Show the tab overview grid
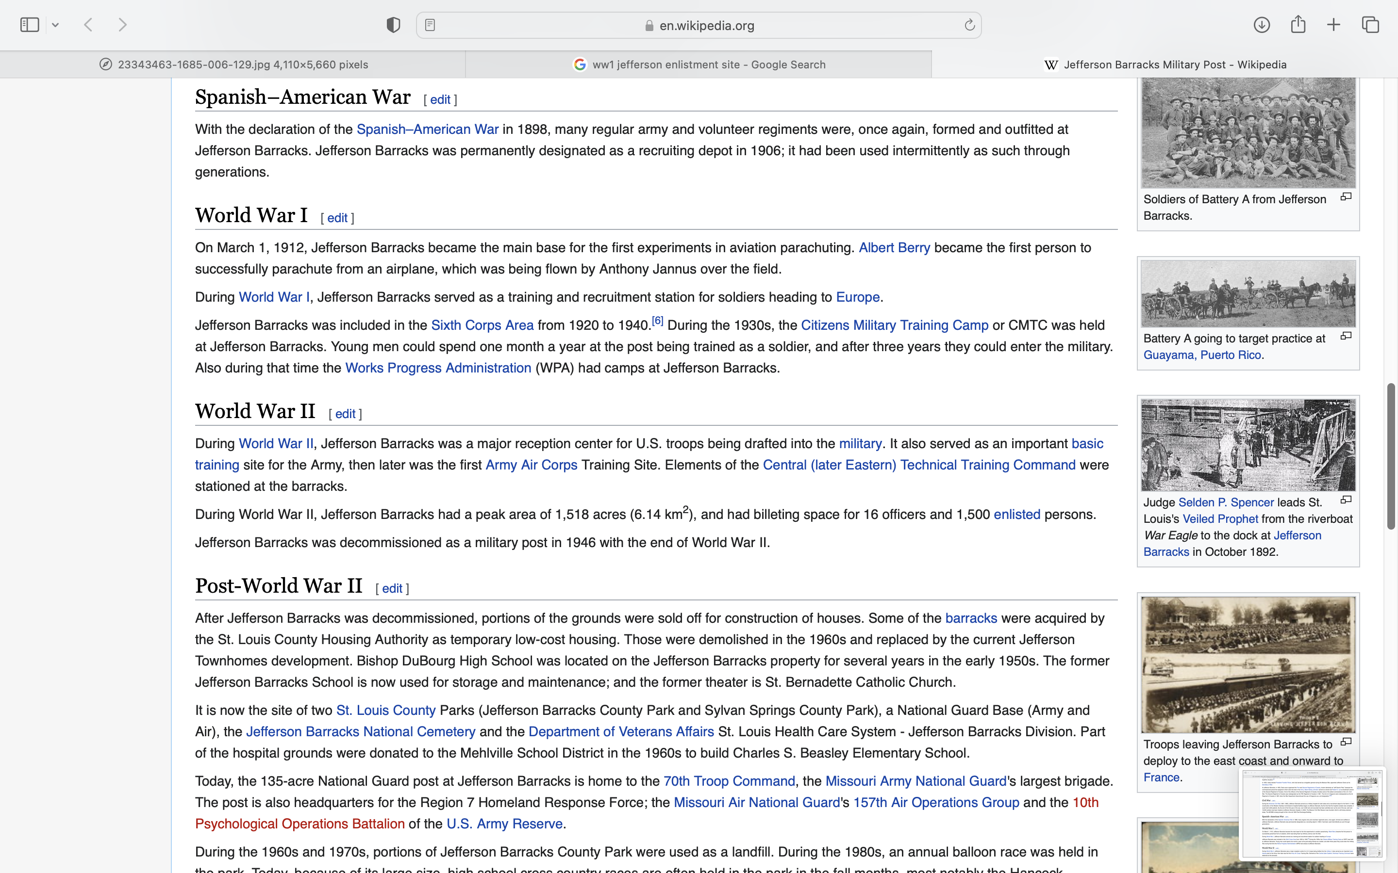Screen dimensions: 1398x873 [x=1370, y=25]
